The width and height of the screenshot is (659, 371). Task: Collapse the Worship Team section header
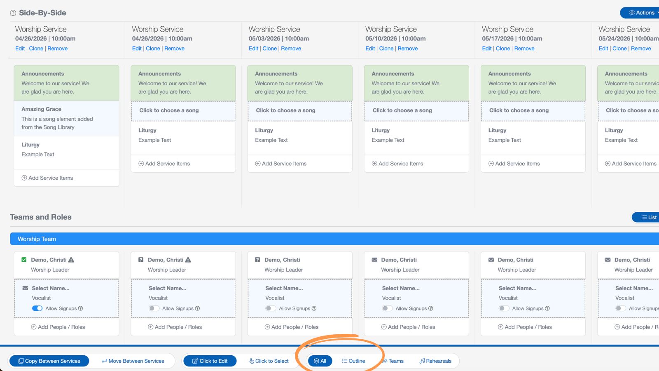(36, 239)
